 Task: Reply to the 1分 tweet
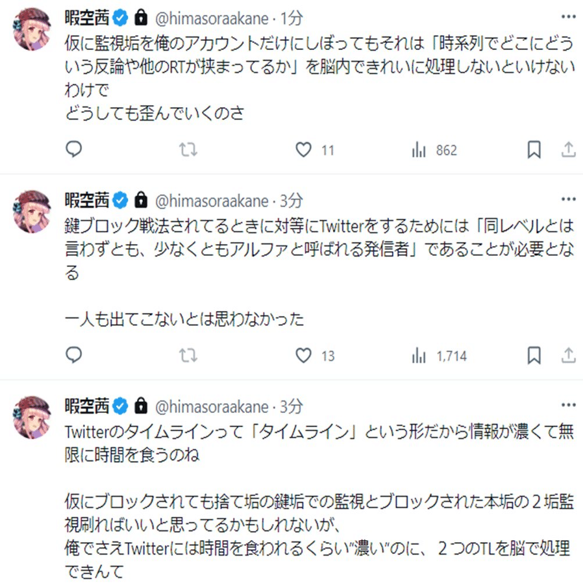pos(75,150)
